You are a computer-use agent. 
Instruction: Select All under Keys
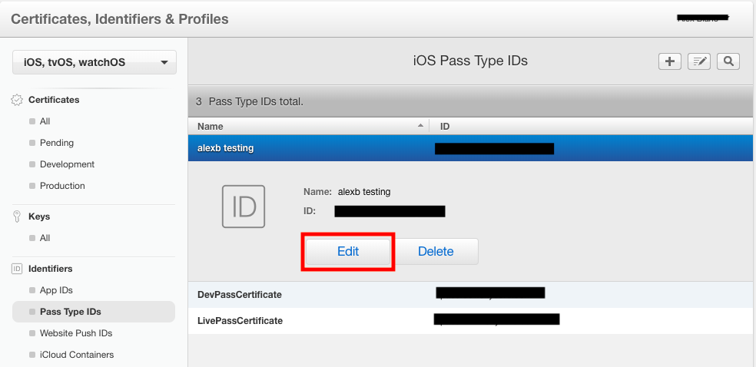pyautogui.click(x=45, y=238)
